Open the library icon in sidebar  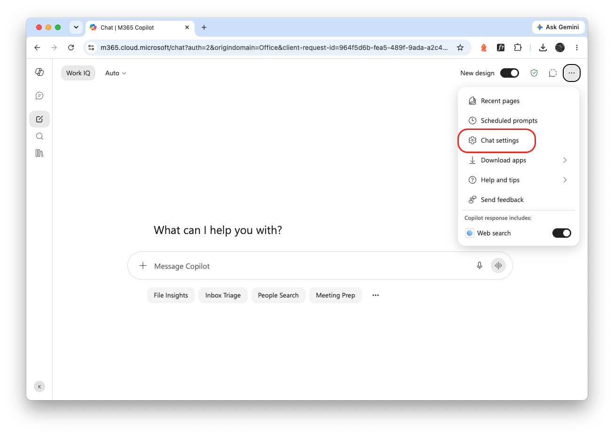coord(39,153)
